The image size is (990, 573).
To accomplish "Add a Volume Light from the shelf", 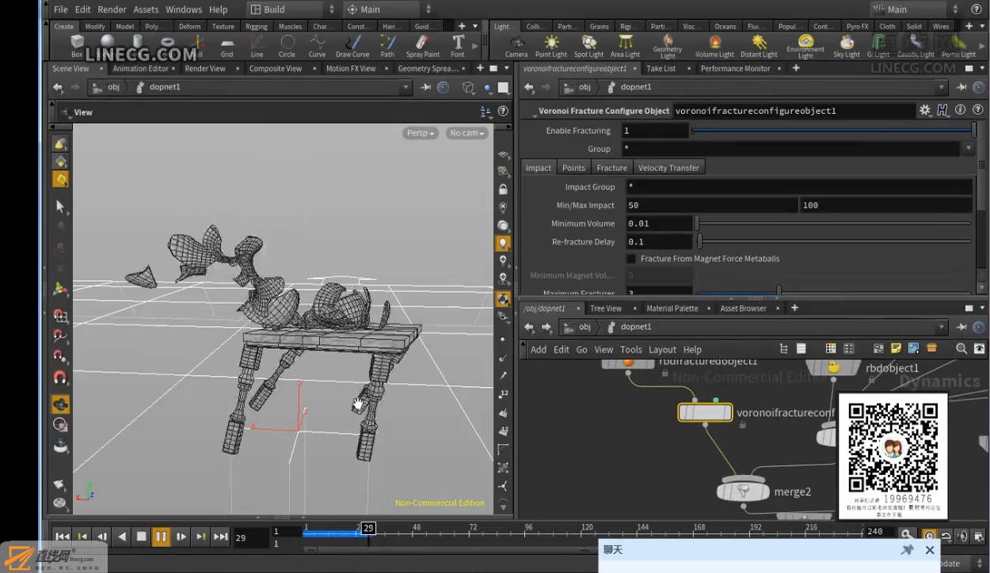I will pos(714,47).
